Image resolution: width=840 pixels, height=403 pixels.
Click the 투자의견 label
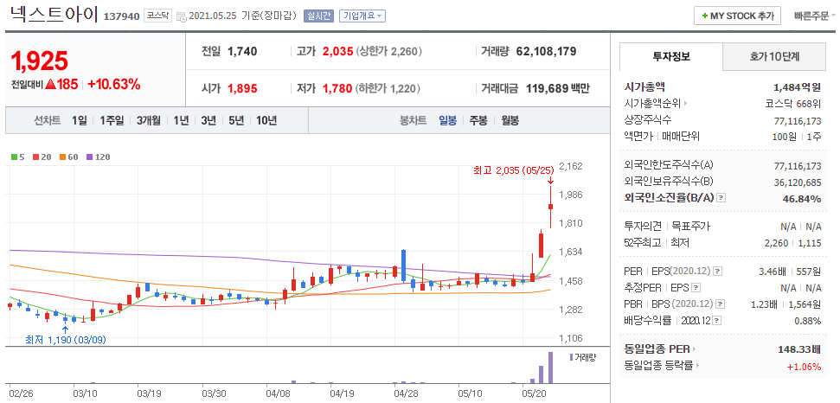(644, 226)
